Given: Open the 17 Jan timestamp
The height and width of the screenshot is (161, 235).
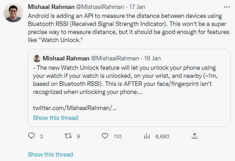Looking at the screenshot, I should (137, 7).
